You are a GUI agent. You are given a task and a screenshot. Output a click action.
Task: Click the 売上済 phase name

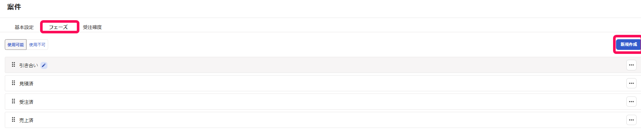(x=26, y=120)
